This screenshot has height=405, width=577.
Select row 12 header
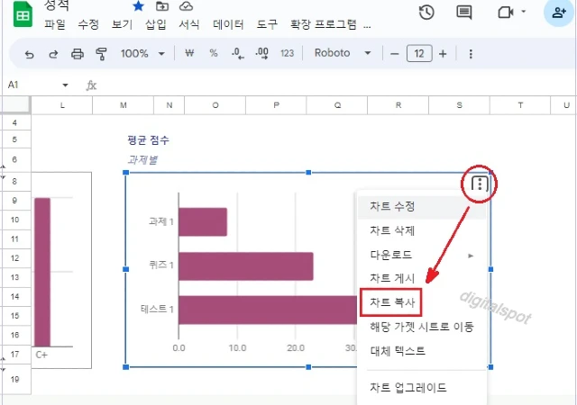[x=14, y=258]
